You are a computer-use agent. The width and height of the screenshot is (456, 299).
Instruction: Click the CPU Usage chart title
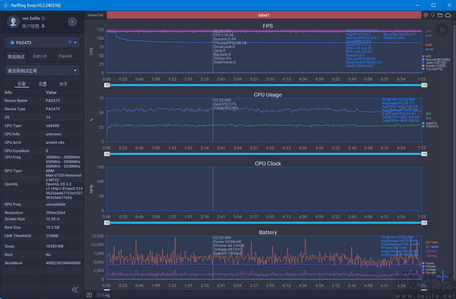pos(268,95)
